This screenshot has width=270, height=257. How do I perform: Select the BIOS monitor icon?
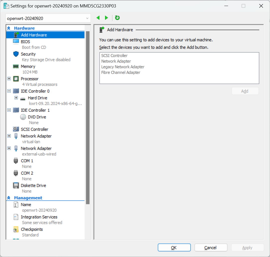16,42
